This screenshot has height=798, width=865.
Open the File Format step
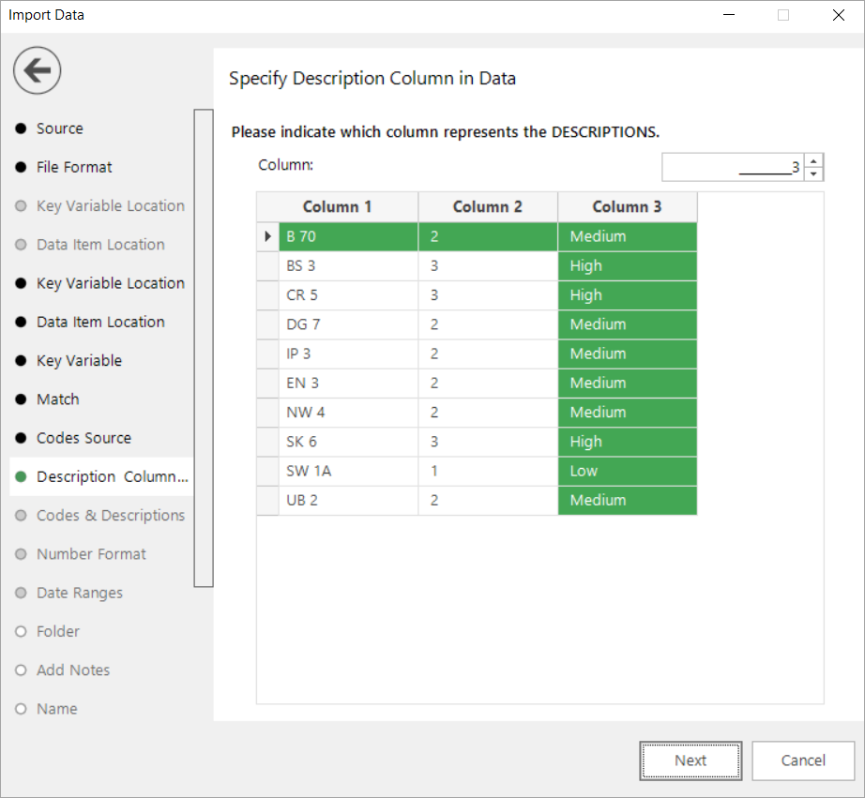click(74, 167)
